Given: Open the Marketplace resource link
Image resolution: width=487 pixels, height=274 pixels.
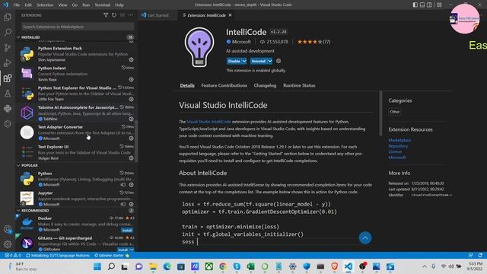Looking at the screenshot, I should point(399,140).
